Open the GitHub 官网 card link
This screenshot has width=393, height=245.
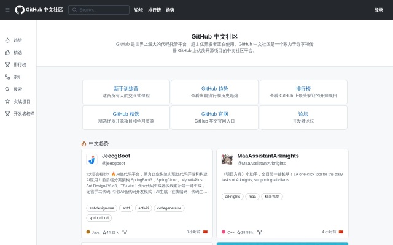point(214,114)
